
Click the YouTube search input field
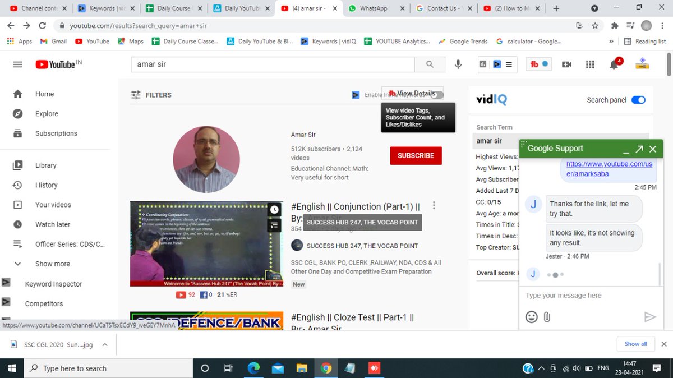point(273,64)
